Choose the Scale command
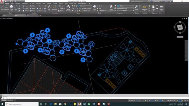The width and height of the screenshot is (189, 106). [32, 11]
